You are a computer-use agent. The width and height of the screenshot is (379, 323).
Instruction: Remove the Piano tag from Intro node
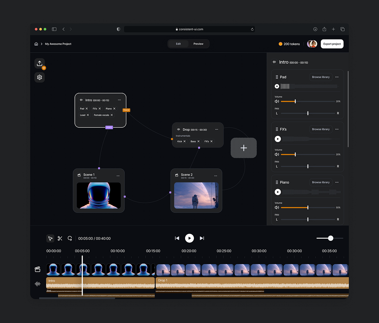point(114,109)
